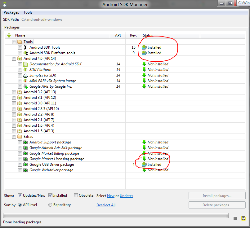The image size is (250, 228).
Task: Click the Done loading packages status text
Action: (23, 222)
